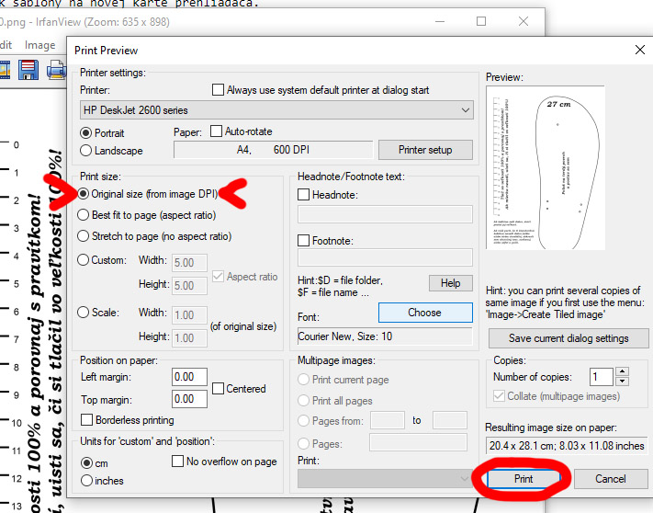Minimize the IrfanView window

439,21
